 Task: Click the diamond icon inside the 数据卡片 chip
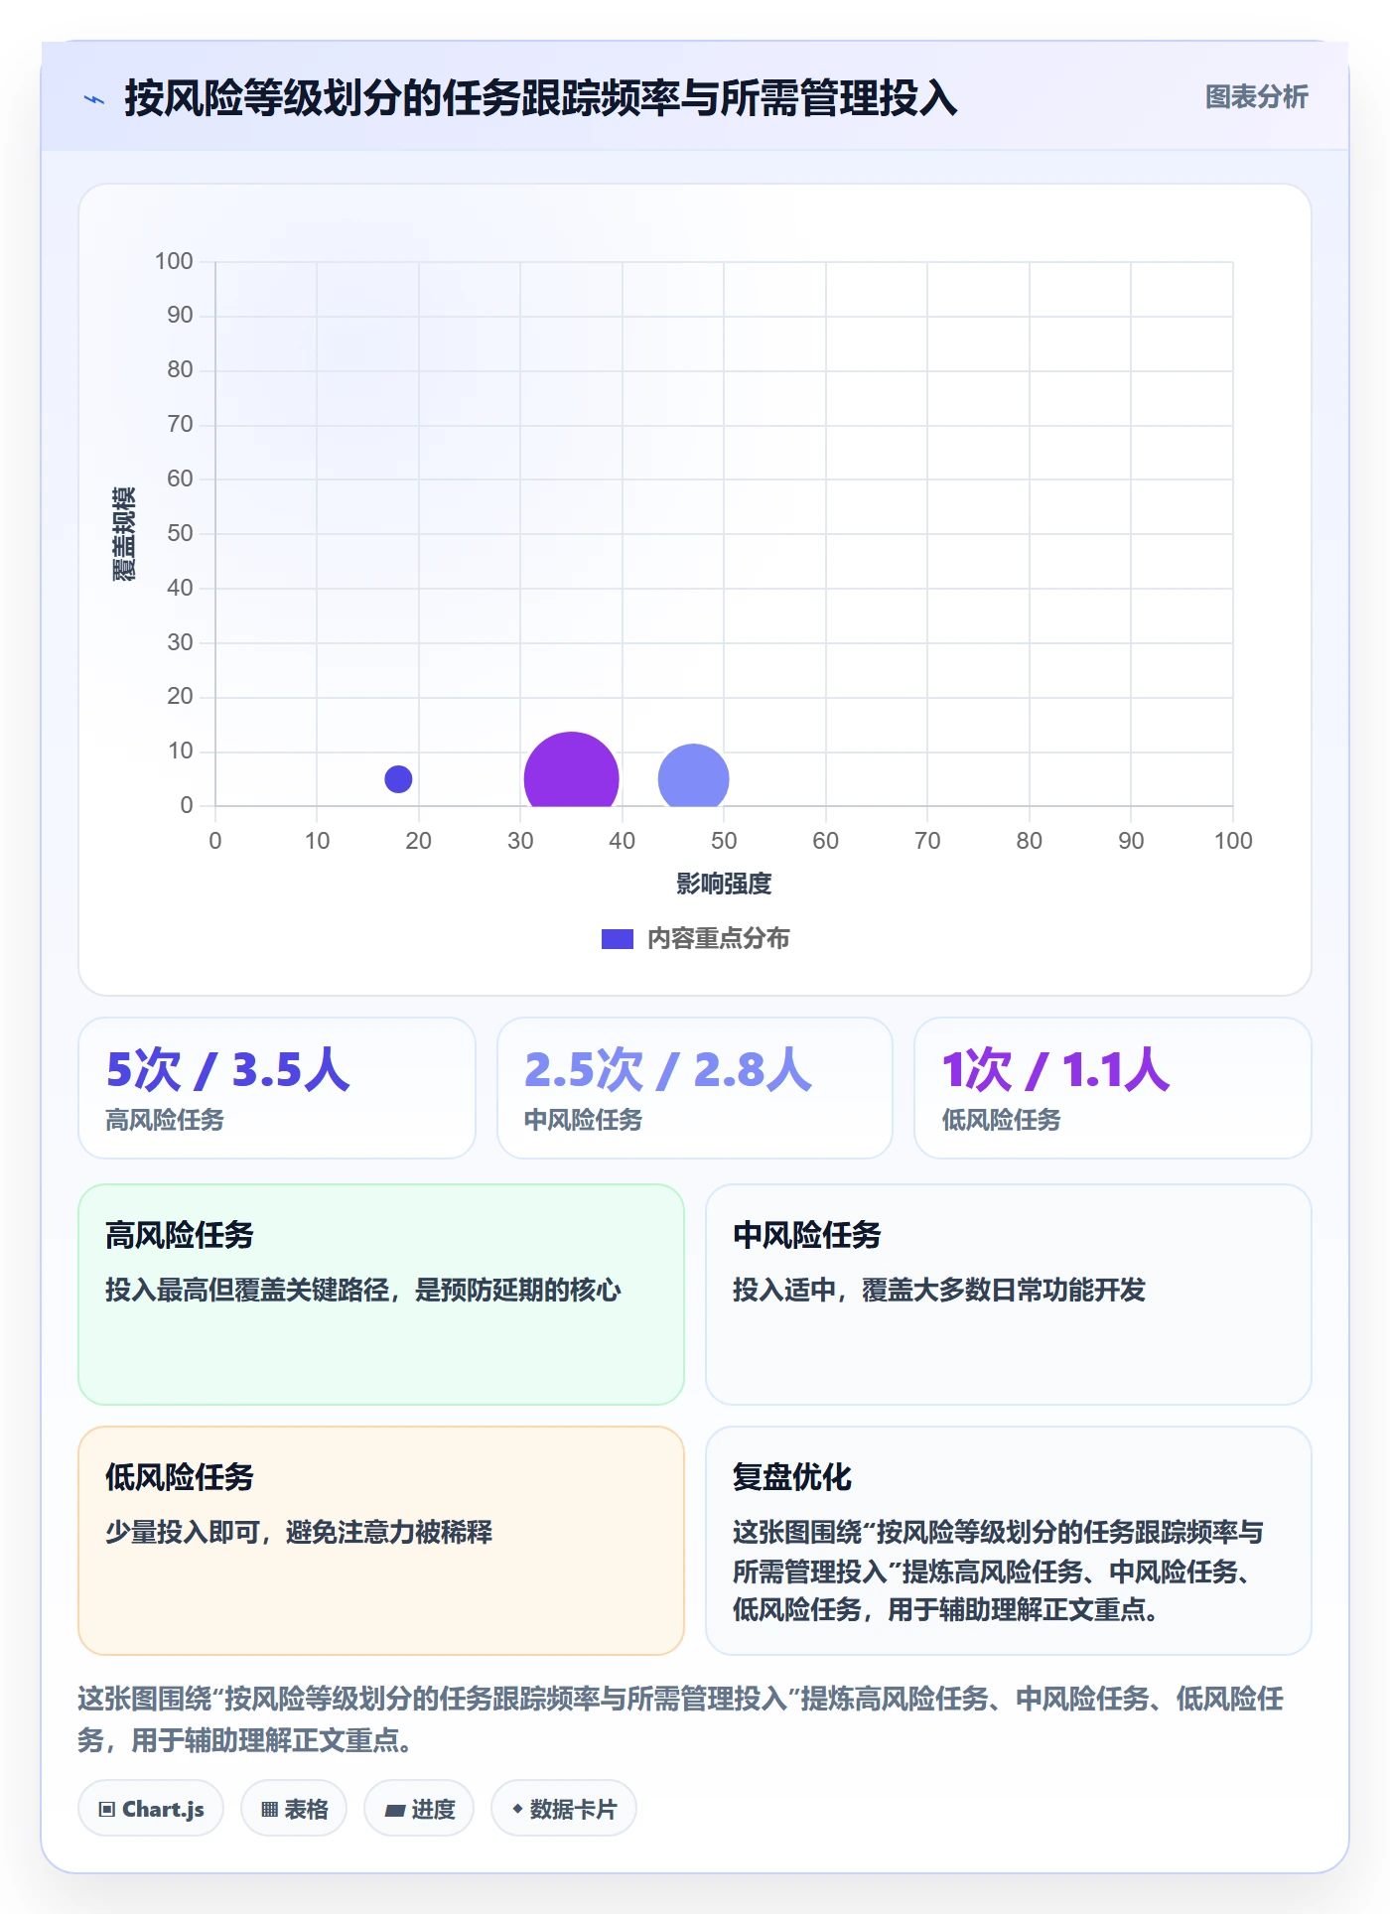(517, 1809)
